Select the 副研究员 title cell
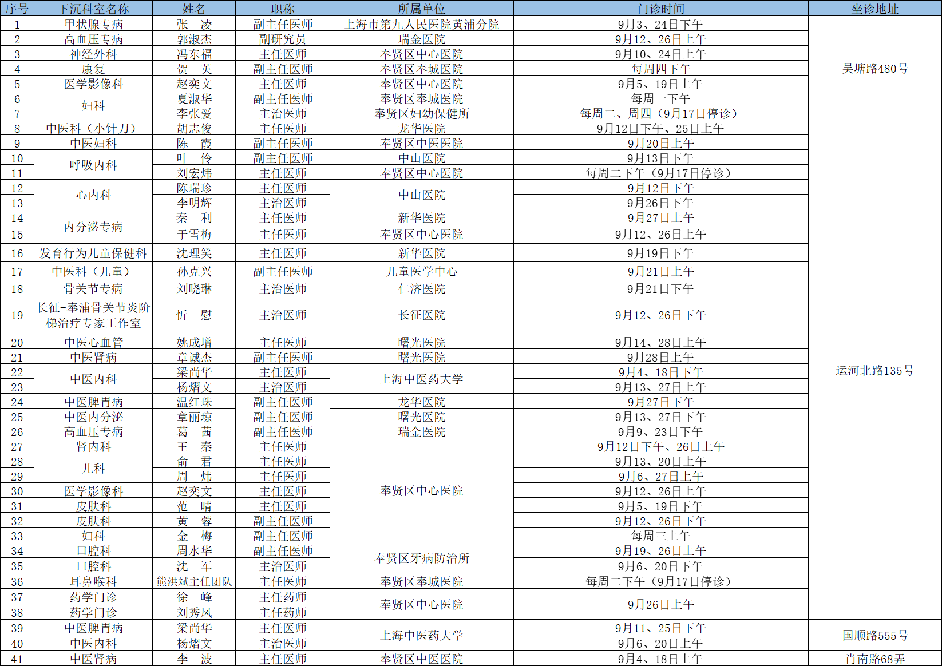Viewport: 942px width, 666px height. 283,39
